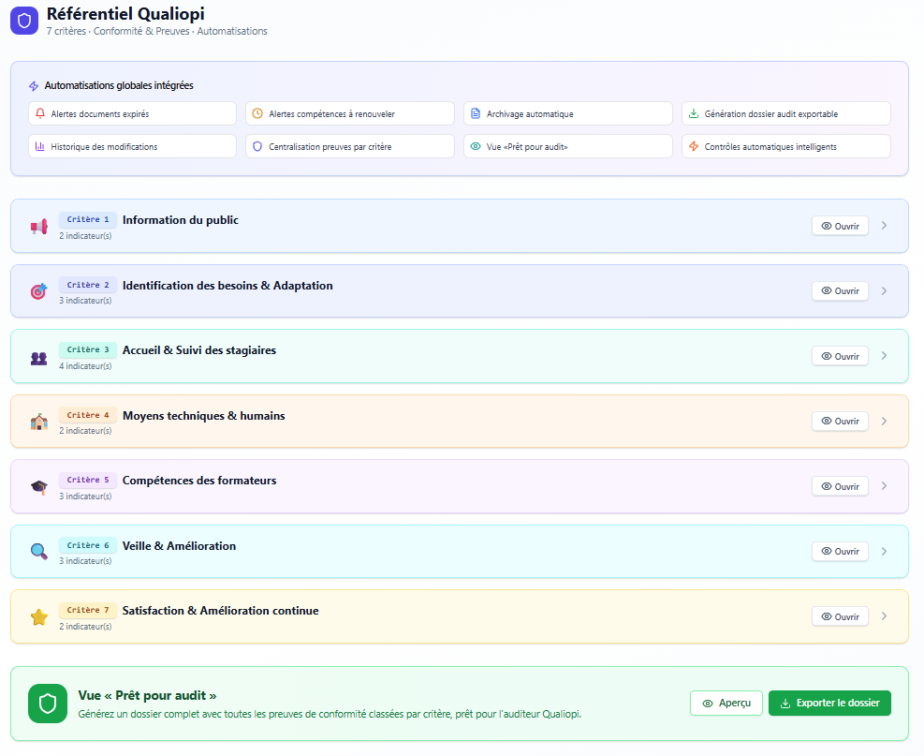
Task: Click the title Accueil & Suivi des stagiaires
Action: (199, 350)
